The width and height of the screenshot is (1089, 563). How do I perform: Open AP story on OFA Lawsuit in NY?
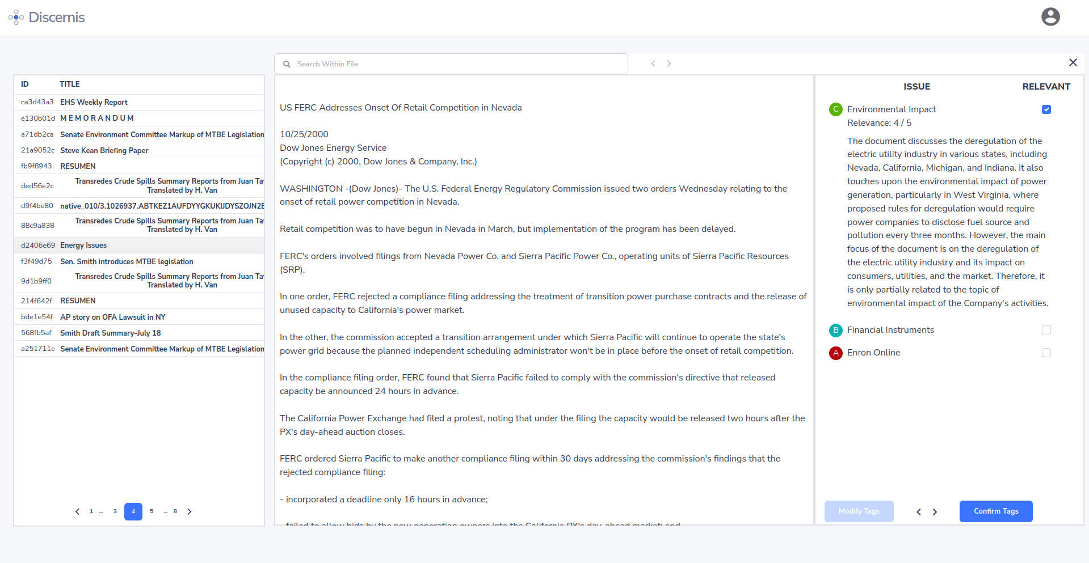pyautogui.click(x=139, y=317)
